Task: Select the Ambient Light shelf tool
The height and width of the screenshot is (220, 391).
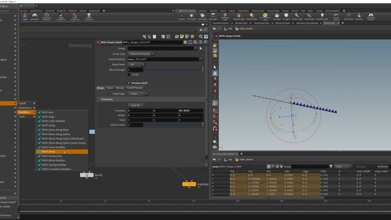Action: click(x=322, y=16)
